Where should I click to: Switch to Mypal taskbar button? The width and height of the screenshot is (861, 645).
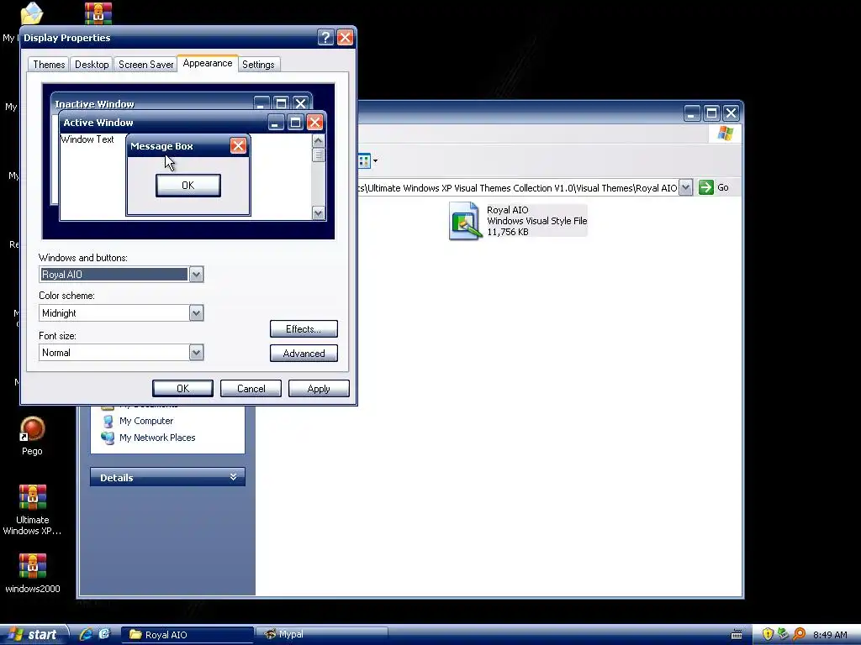[322, 635]
